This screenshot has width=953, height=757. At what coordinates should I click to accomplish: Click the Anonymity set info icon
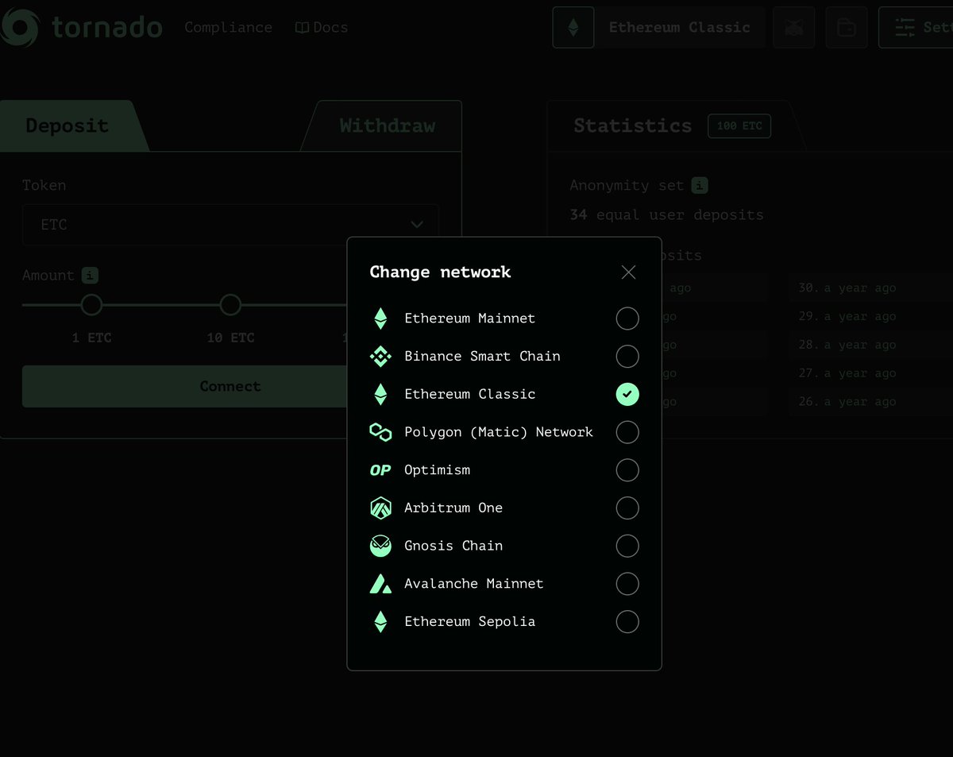[699, 185]
